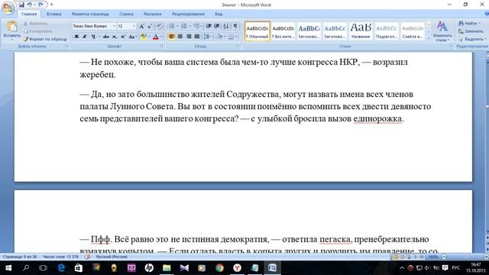The width and height of the screenshot is (489, 275).
Task: Toggle superscript formatting
Action: (123, 37)
